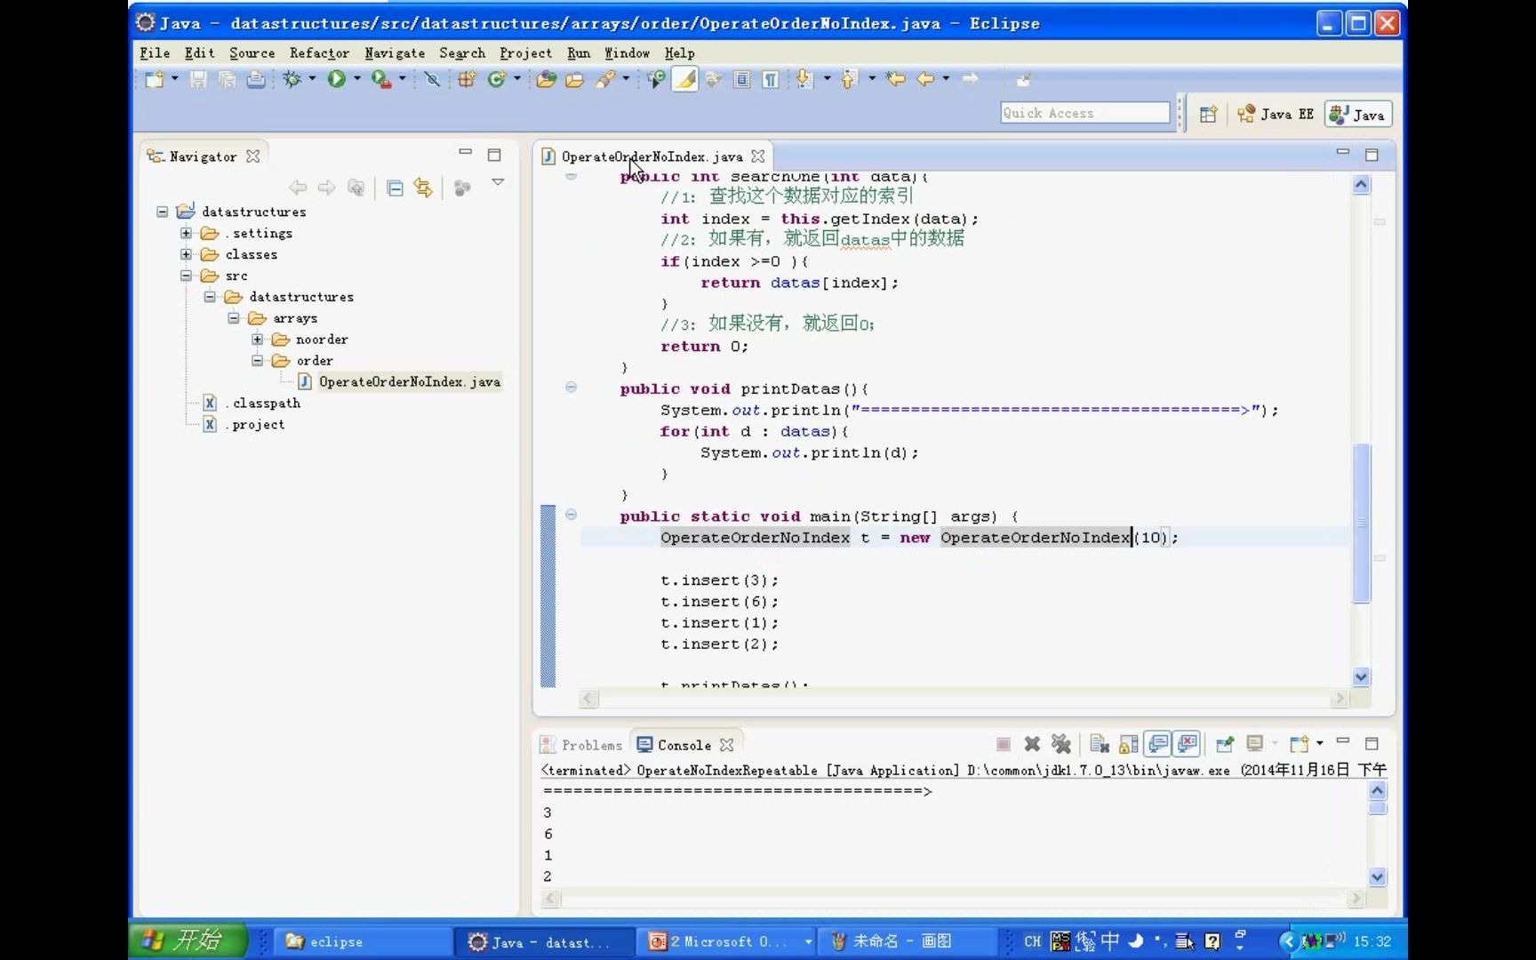Click the Print toolbar icon
The width and height of the screenshot is (1536, 960).
(256, 80)
